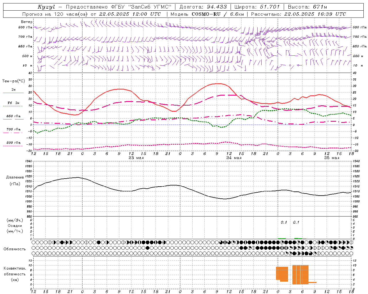Click the "Облачность" cloud cover label

coord(15,249)
